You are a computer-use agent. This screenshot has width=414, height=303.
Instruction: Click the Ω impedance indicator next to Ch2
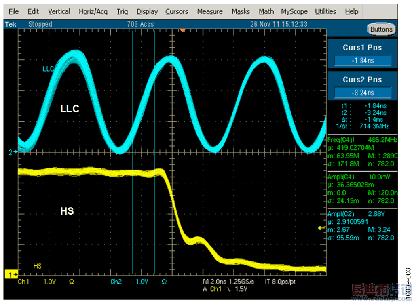point(164,282)
